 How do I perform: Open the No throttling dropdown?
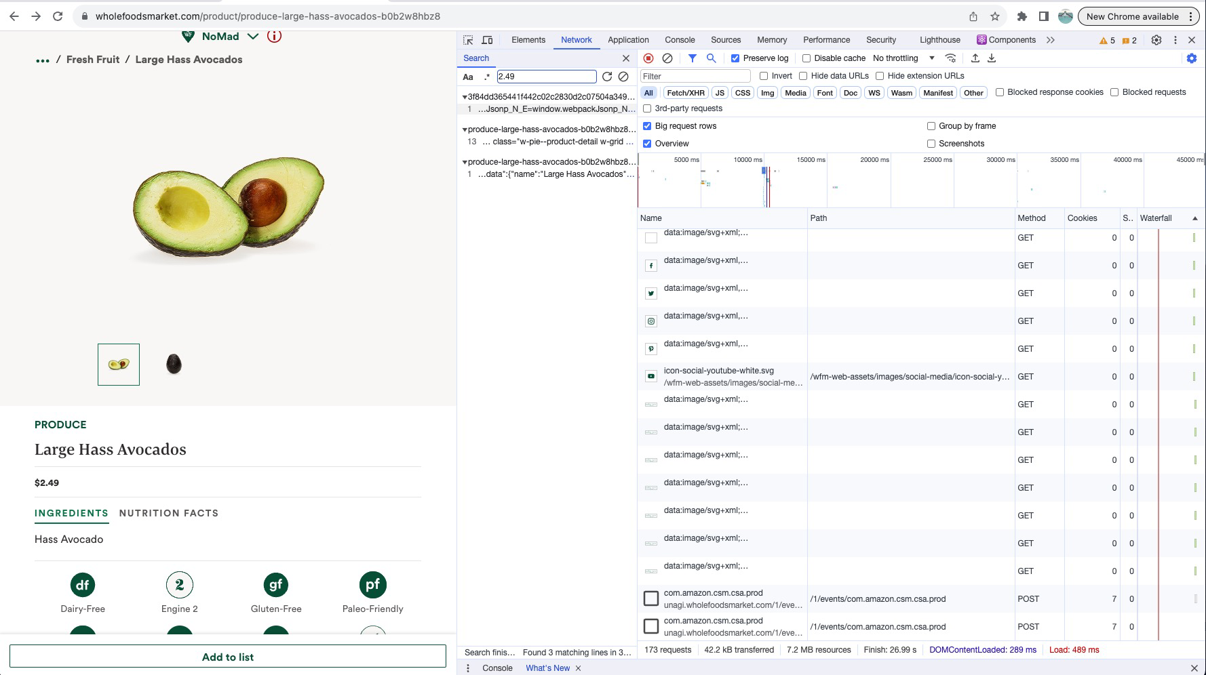click(903, 58)
